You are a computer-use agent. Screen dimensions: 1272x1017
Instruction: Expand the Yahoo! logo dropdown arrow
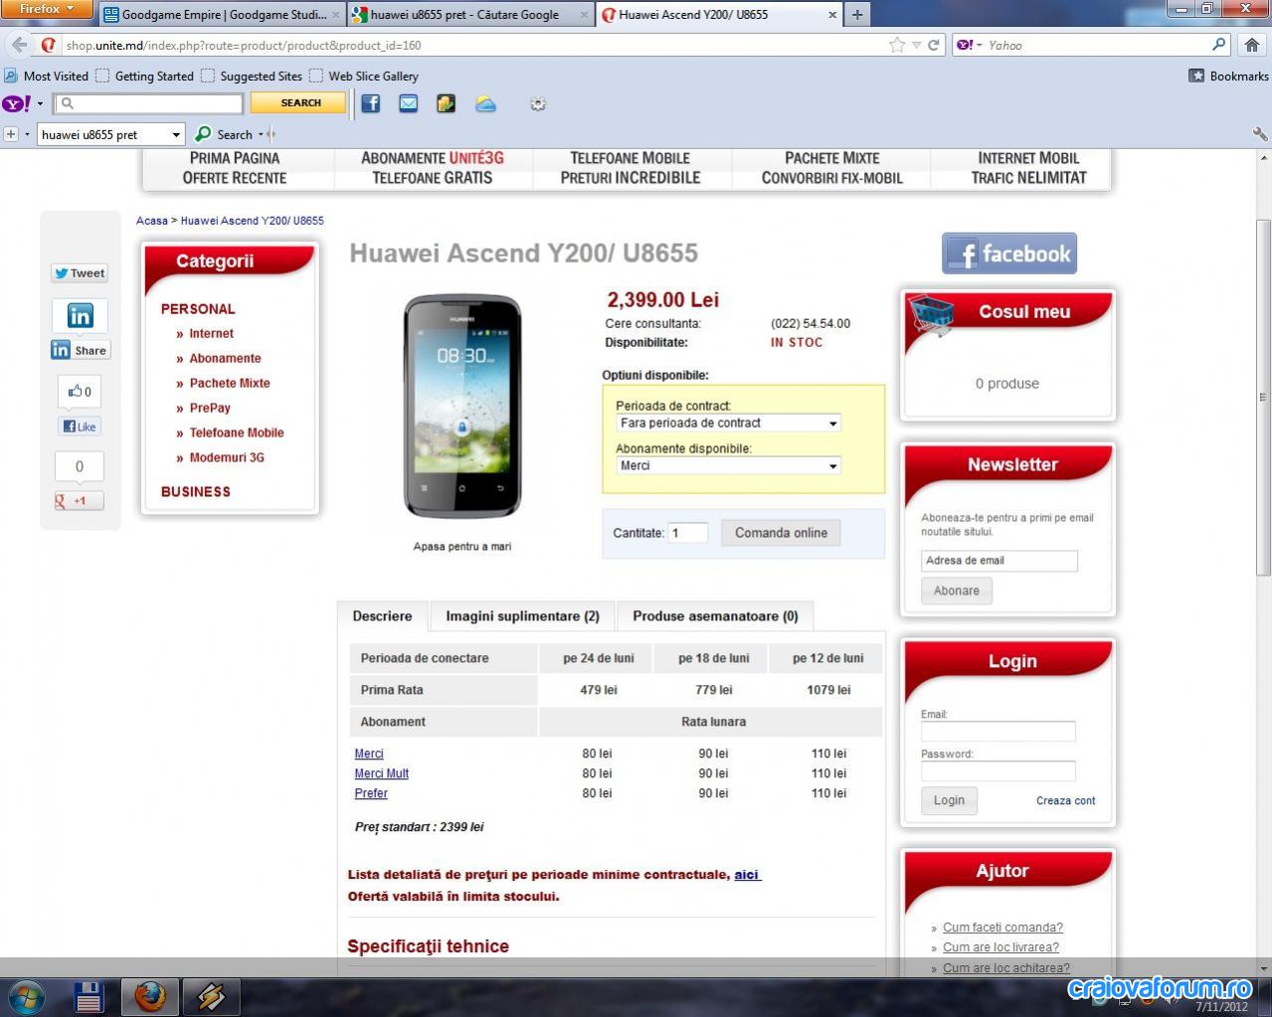point(41,103)
